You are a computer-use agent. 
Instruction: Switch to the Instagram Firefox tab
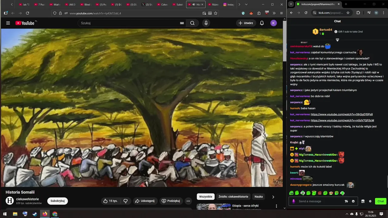(229, 5)
